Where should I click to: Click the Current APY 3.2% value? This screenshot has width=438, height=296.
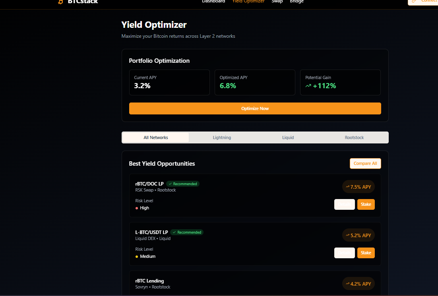(x=142, y=86)
